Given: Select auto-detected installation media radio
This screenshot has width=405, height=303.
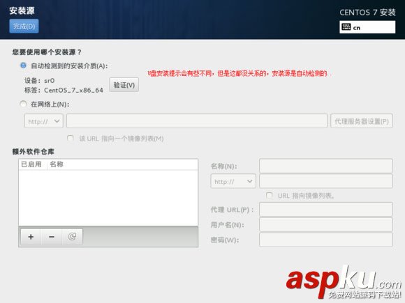Looking at the screenshot, I should click(x=23, y=65).
